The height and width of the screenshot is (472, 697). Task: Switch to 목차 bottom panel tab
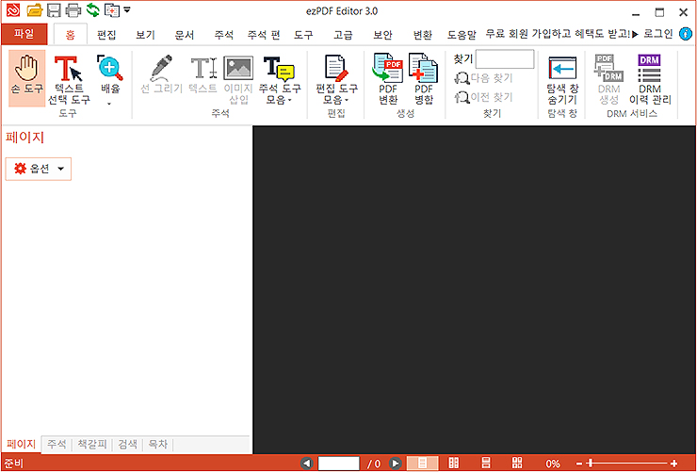point(158,445)
